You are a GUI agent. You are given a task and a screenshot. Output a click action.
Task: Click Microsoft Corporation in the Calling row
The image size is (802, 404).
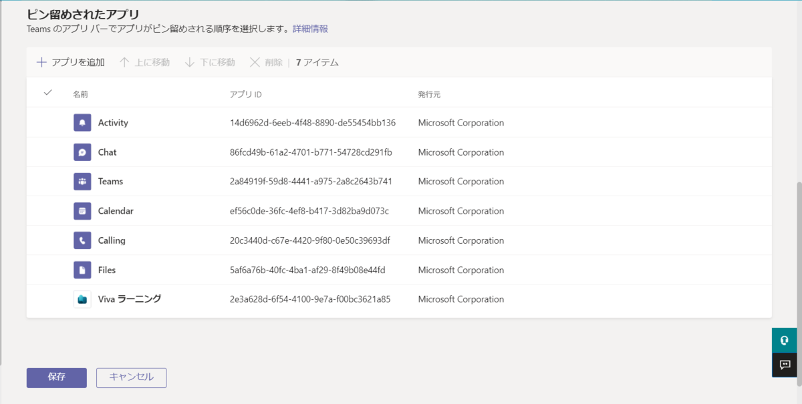pyautogui.click(x=461, y=240)
